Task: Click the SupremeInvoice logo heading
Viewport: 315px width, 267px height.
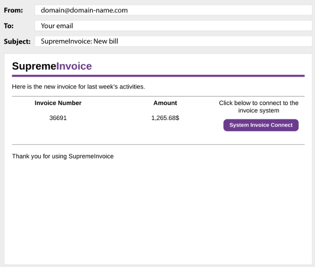Action: 52,66
